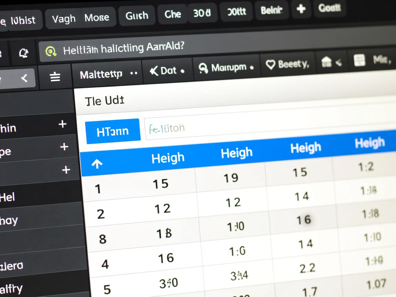Open the Dat toolbar dropdown

[x=167, y=70]
